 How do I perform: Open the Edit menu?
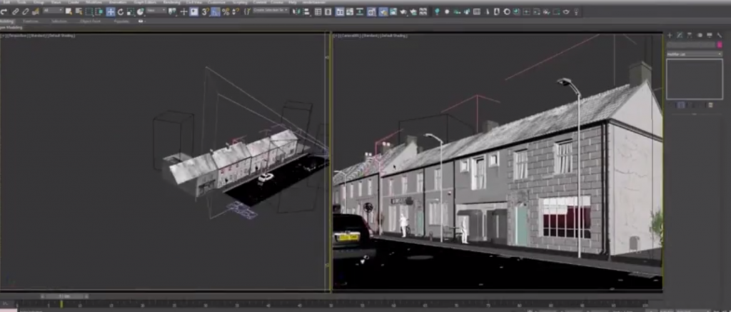pyautogui.click(x=5, y=3)
